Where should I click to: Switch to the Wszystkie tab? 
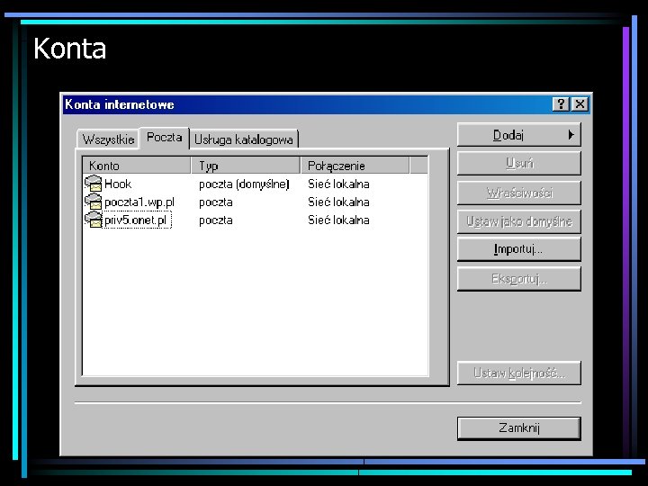[x=108, y=139]
